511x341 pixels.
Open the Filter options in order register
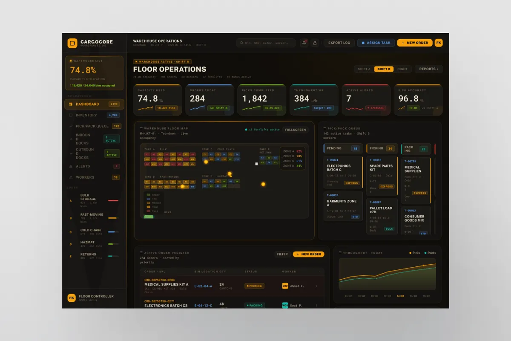click(x=282, y=254)
